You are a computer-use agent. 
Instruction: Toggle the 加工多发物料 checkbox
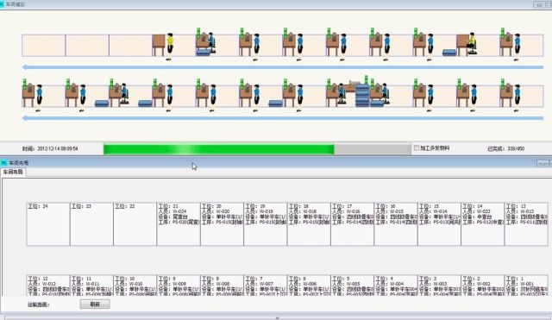(417, 148)
